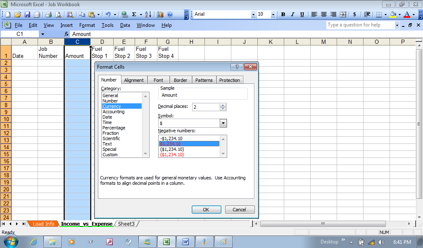Toggle Bold formatting in the toolbar

(283, 14)
